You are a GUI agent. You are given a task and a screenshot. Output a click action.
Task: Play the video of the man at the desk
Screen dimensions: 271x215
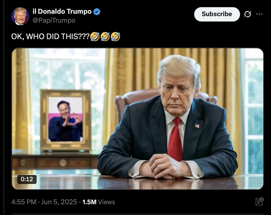pos(137,119)
